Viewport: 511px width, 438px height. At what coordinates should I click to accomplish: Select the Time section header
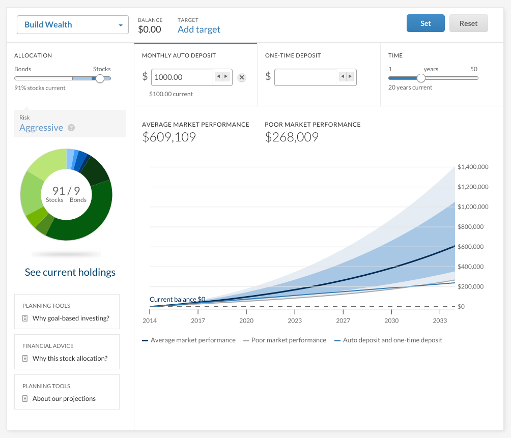click(395, 55)
